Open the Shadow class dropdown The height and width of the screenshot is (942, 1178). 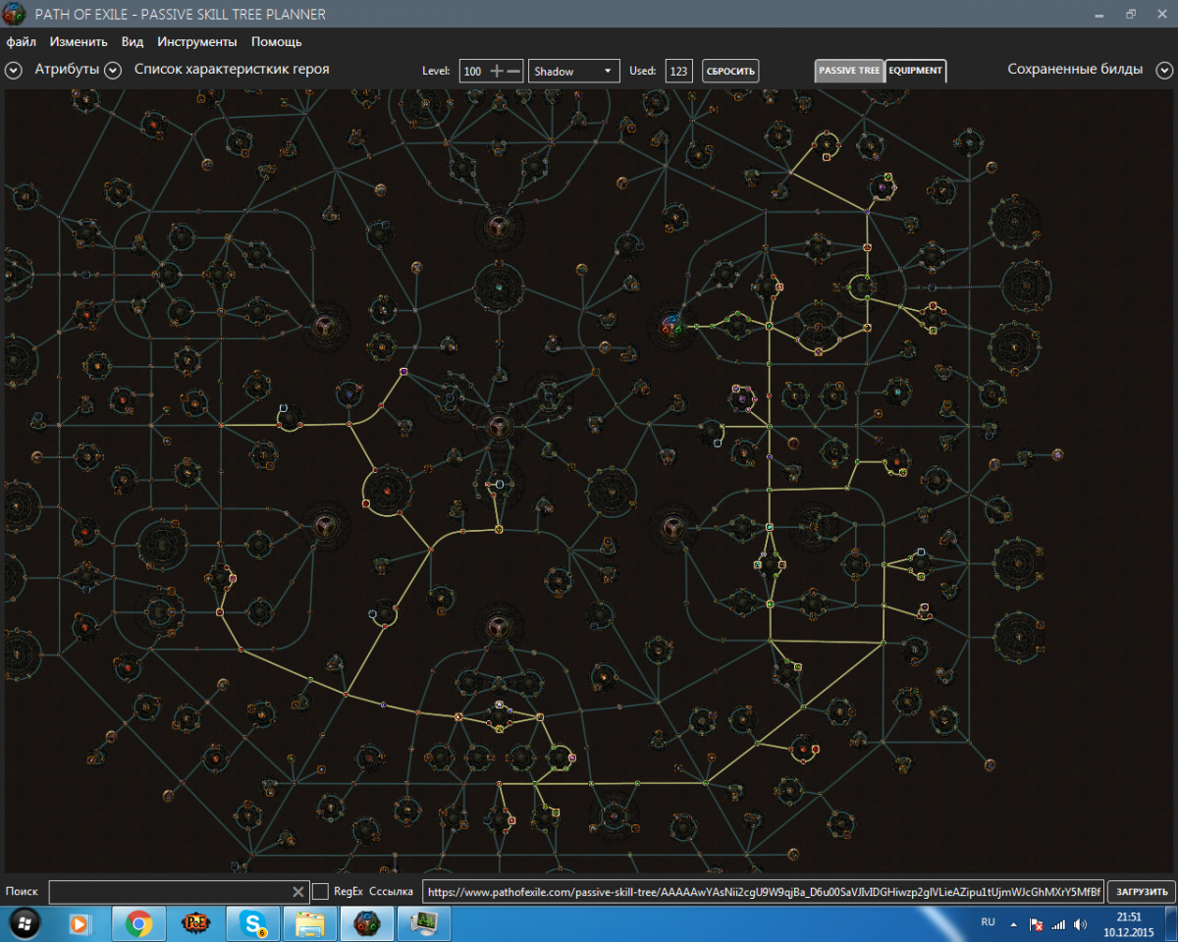point(574,72)
